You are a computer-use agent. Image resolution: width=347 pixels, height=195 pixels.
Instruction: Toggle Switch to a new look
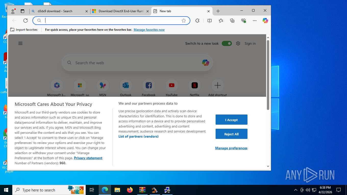227,43
